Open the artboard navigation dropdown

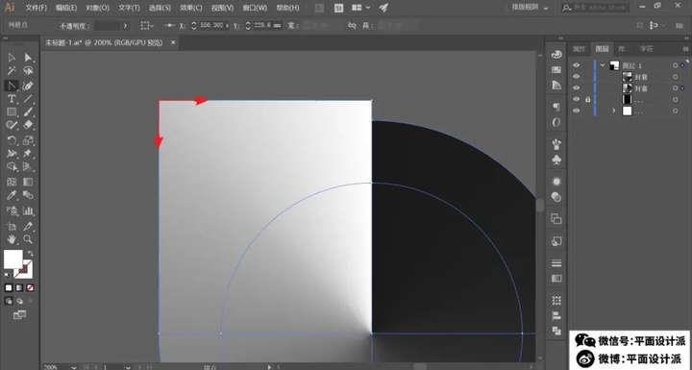[x=128, y=367]
